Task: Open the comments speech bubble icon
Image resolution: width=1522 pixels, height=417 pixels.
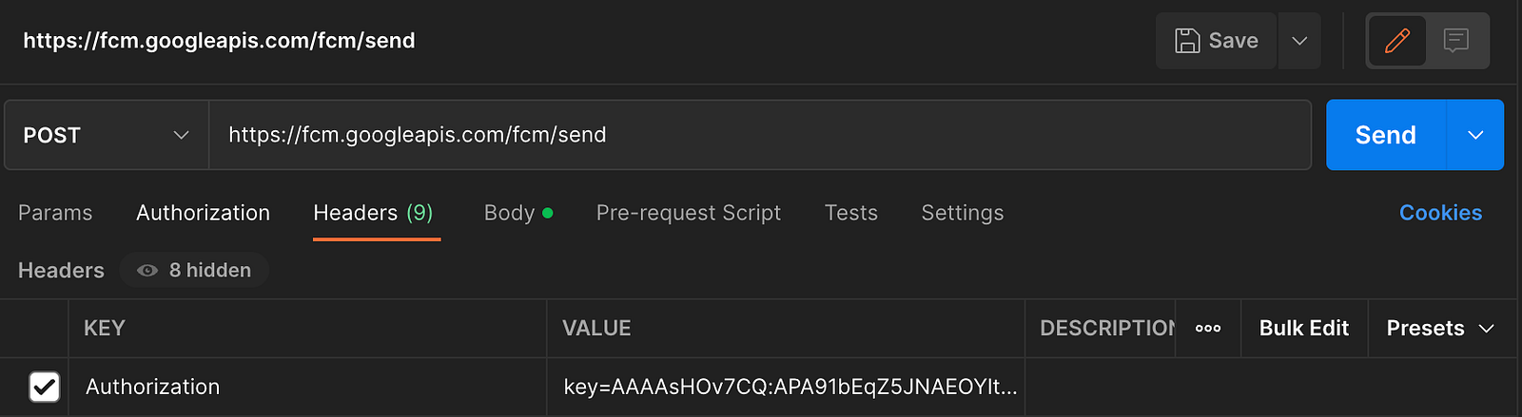Action: click(x=1455, y=41)
